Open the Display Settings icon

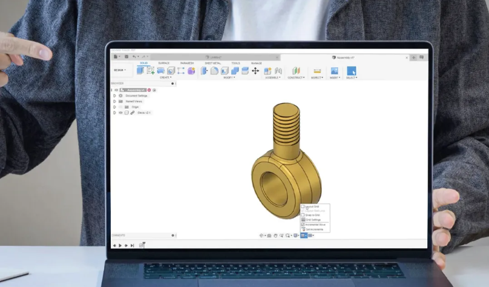(x=296, y=236)
